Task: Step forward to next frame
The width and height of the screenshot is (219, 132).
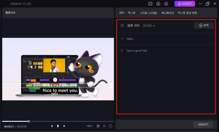Action: tap(64, 126)
